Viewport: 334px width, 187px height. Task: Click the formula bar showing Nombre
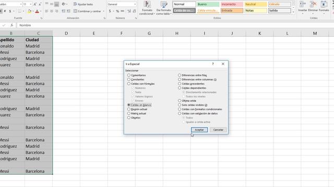(x=175, y=25)
